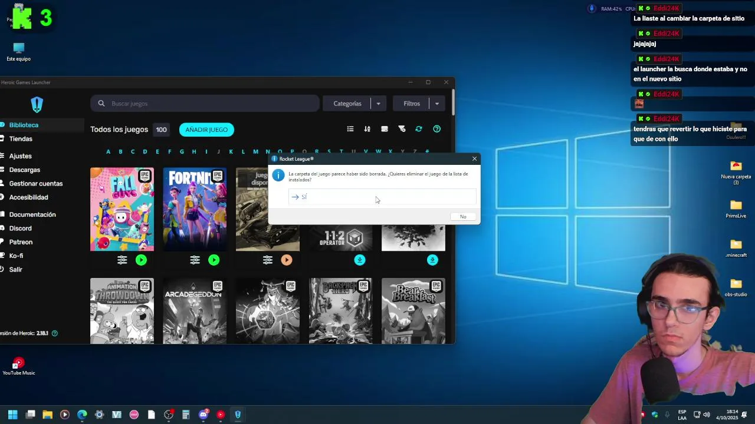Download 112 Operator game
Image resolution: width=755 pixels, height=424 pixels.
360,260
